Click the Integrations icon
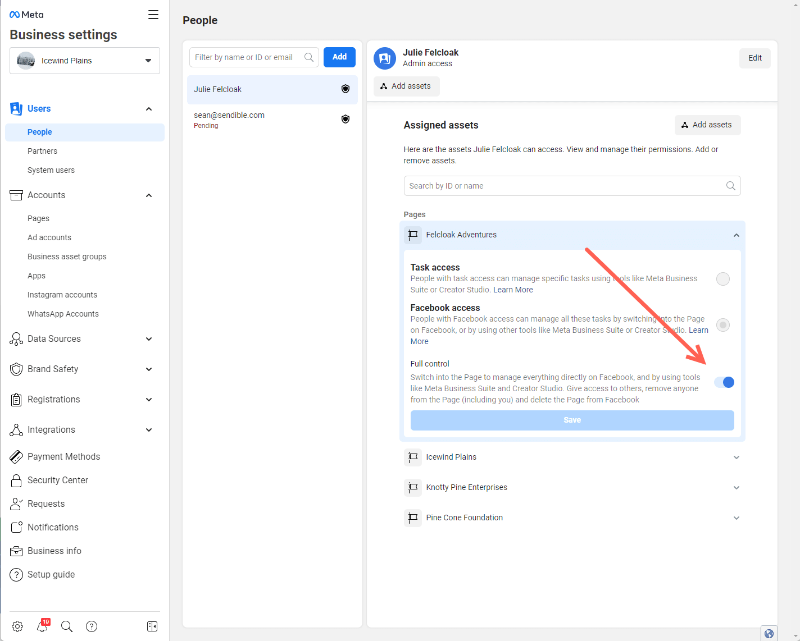800x641 pixels. coord(16,430)
